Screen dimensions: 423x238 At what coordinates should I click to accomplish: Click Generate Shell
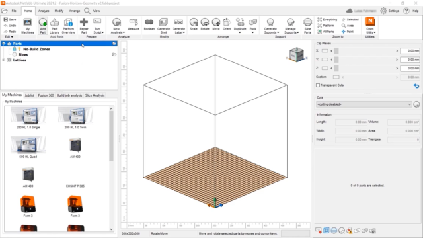tap(163, 26)
